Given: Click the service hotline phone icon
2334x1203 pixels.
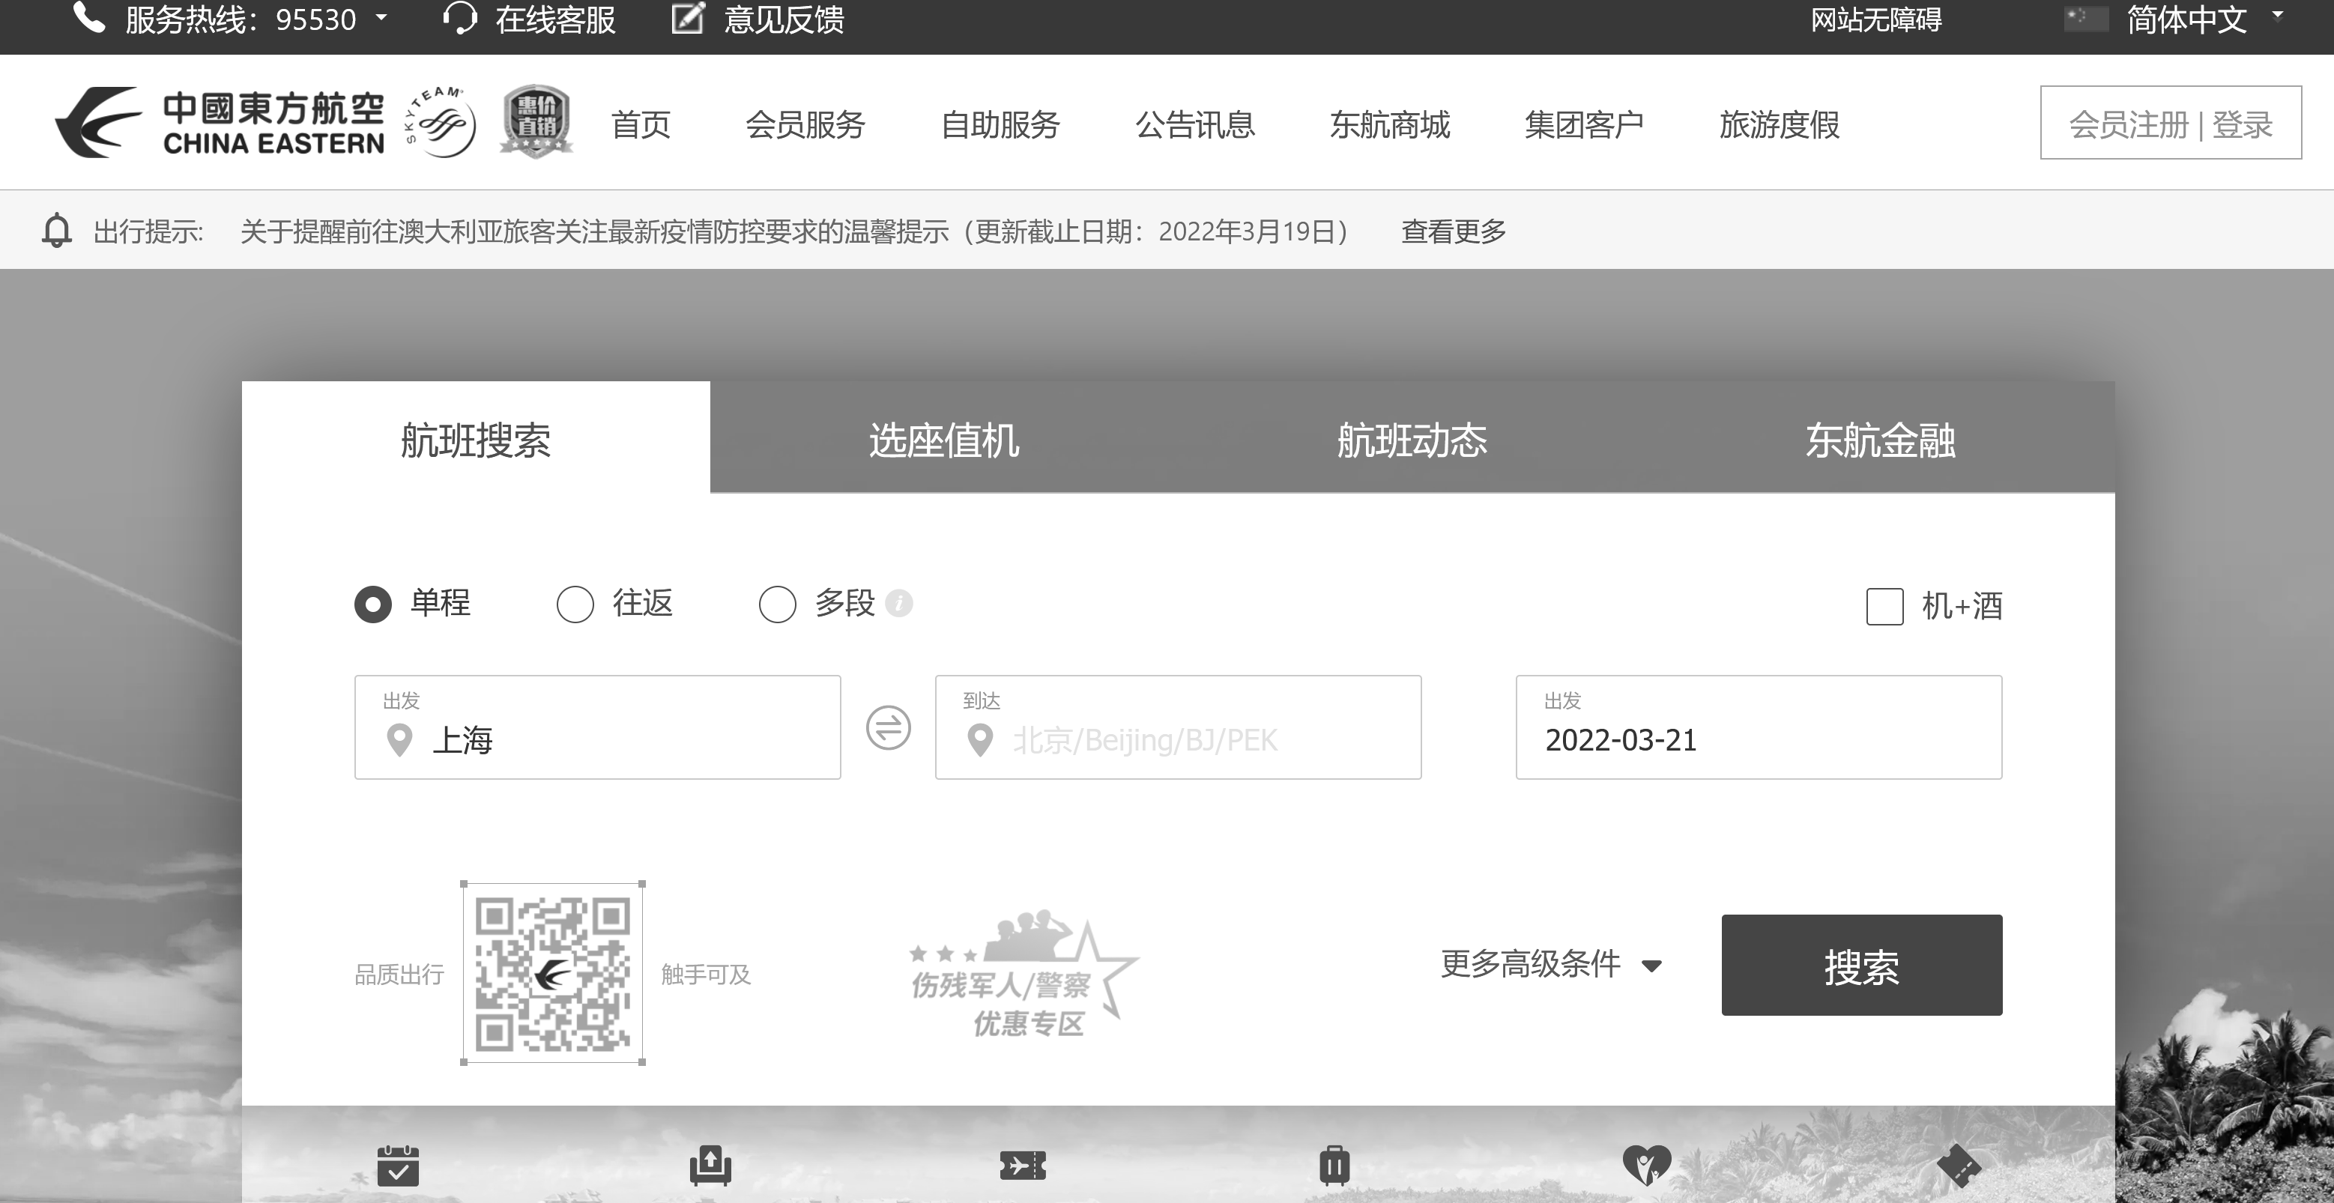Looking at the screenshot, I should 89,18.
